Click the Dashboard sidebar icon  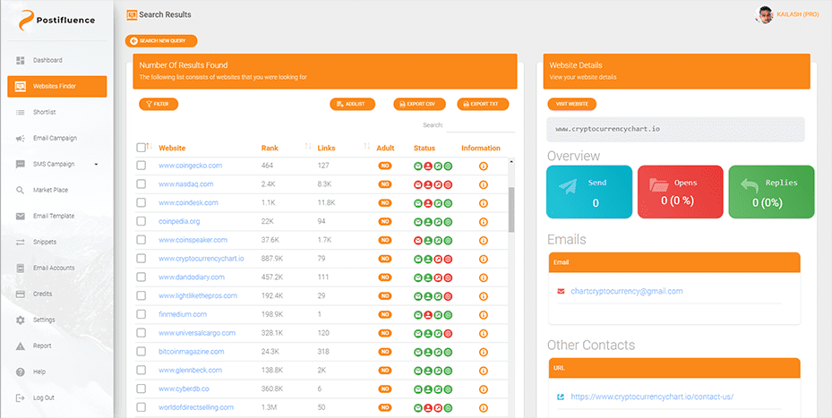[x=21, y=60]
